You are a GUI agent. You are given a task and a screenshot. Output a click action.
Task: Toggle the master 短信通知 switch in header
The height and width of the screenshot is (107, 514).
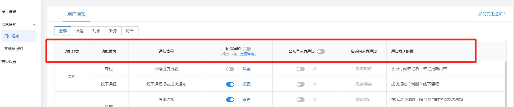[247, 49]
